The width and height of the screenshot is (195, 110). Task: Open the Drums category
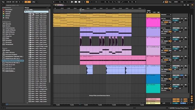[8, 26]
